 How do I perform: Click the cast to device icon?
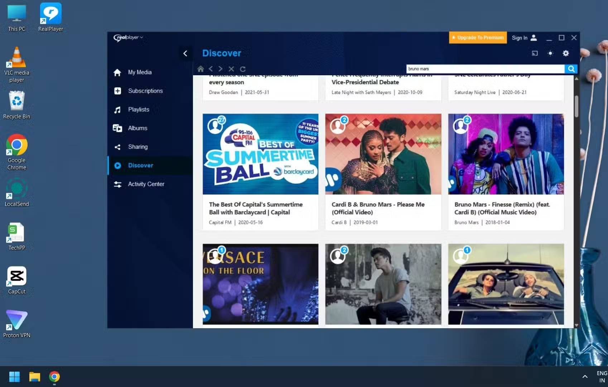click(535, 53)
